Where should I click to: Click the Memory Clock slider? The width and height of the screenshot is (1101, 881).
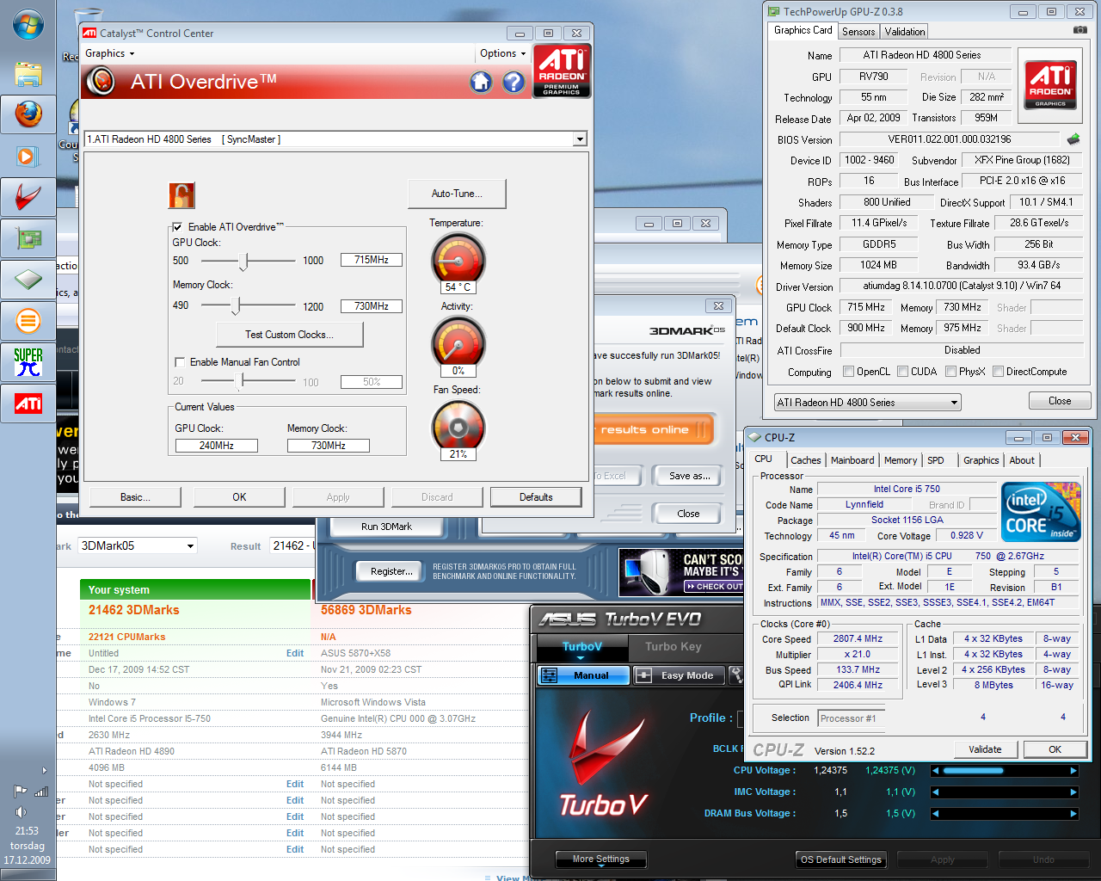point(236,305)
